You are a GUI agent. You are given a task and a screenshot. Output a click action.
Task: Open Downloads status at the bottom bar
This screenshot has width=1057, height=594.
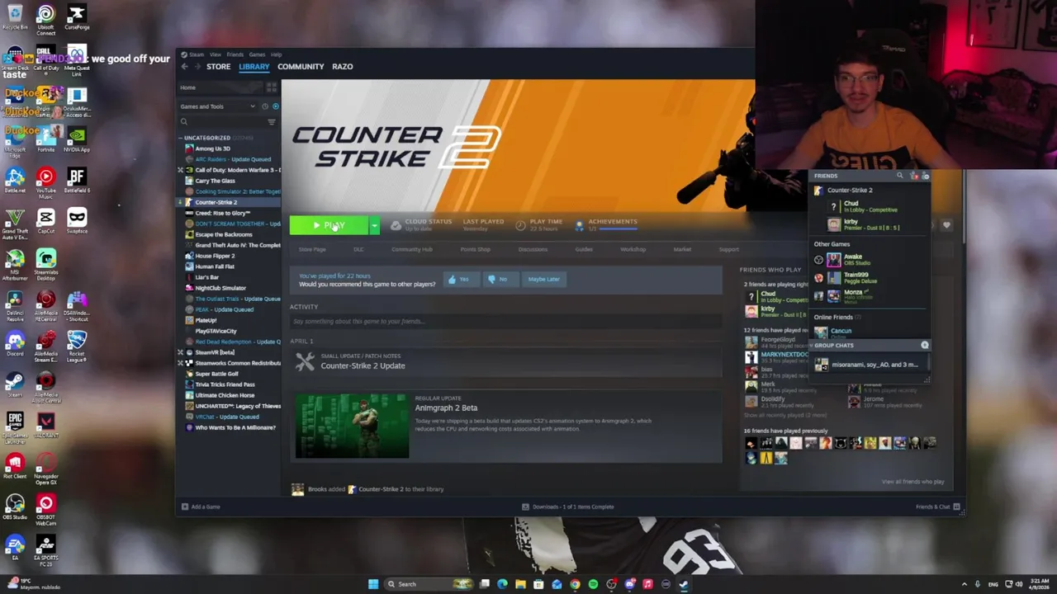click(x=567, y=507)
